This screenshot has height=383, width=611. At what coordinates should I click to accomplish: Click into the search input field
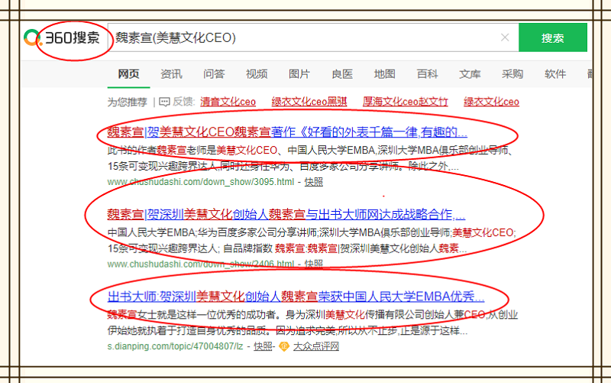305,37
